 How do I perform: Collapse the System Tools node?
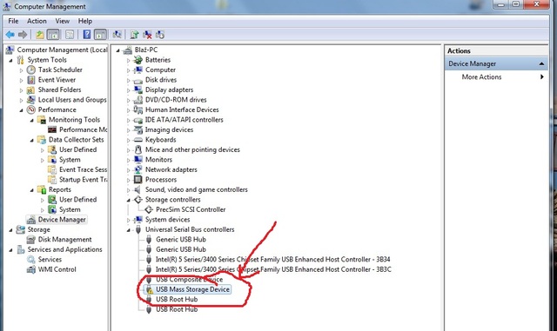point(11,61)
